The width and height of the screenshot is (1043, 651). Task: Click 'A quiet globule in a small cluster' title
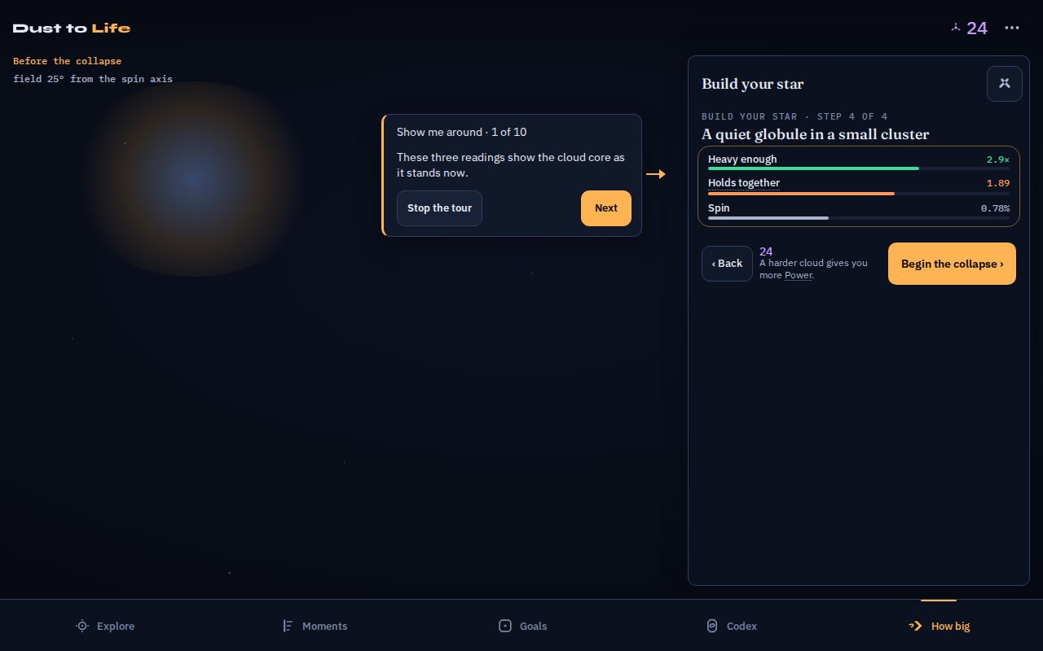(815, 134)
